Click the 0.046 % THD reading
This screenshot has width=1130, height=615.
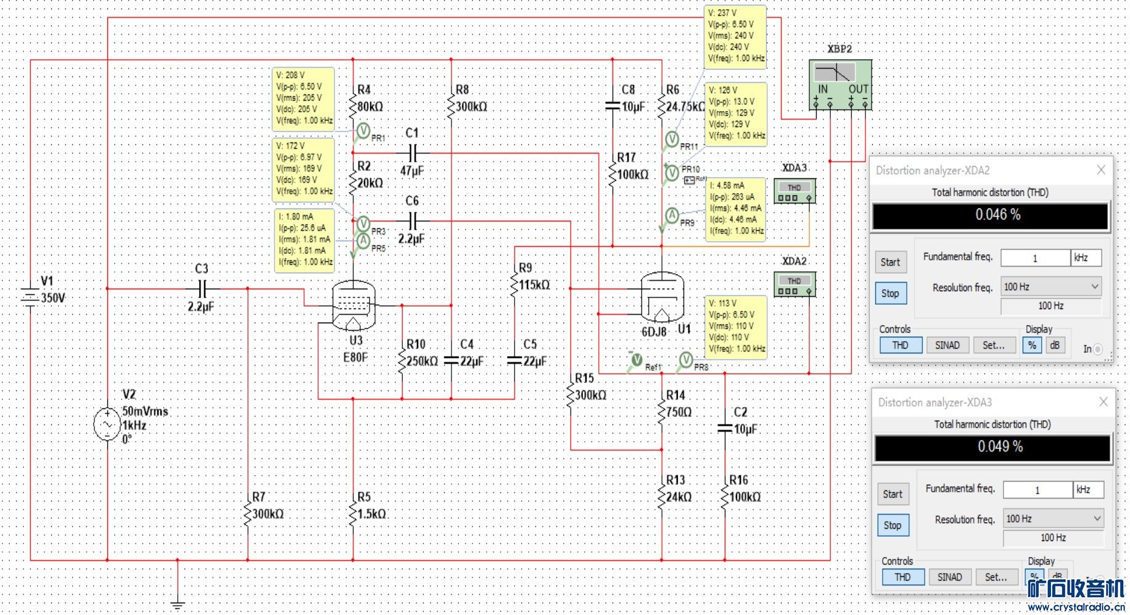coord(991,215)
